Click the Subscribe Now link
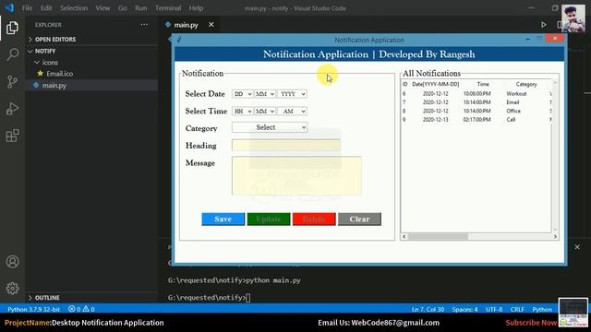 pyautogui.click(x=531, y=323)
